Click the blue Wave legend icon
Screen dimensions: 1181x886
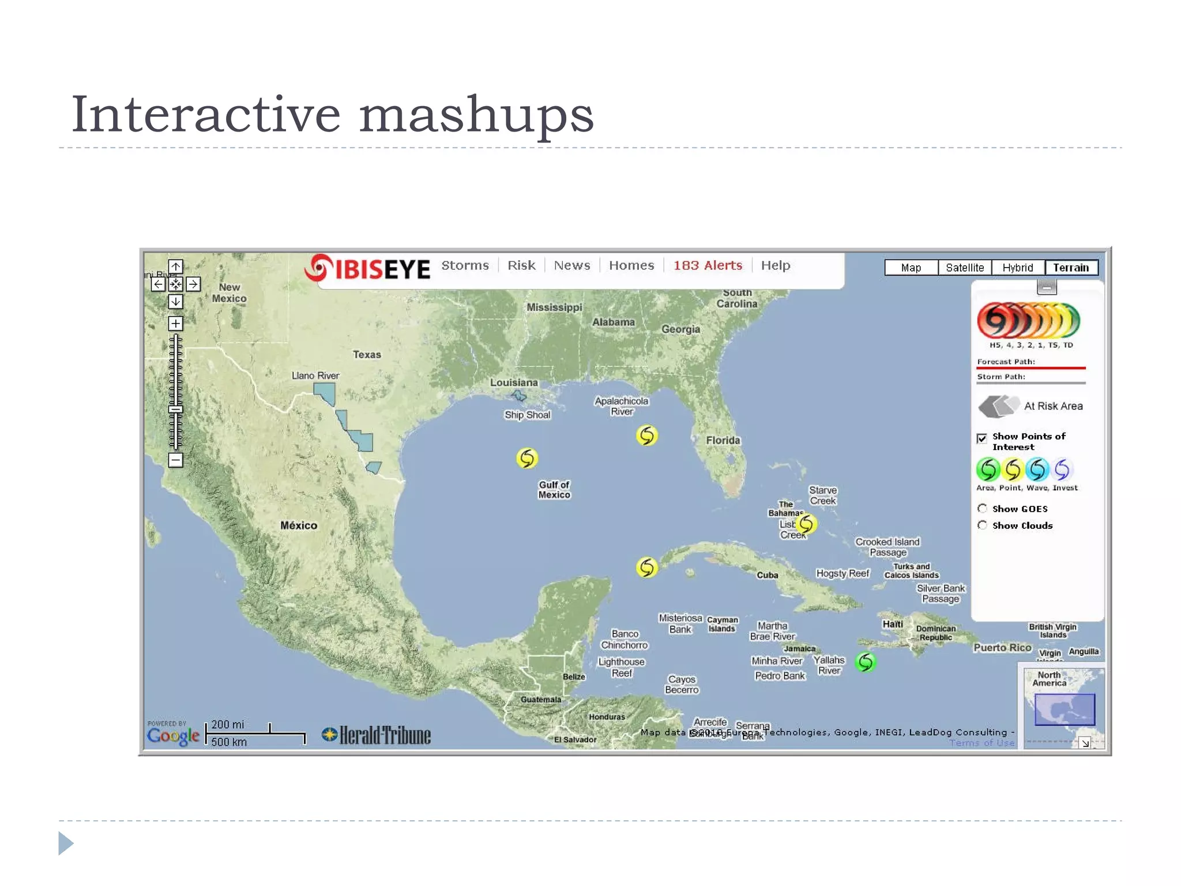1037,470
